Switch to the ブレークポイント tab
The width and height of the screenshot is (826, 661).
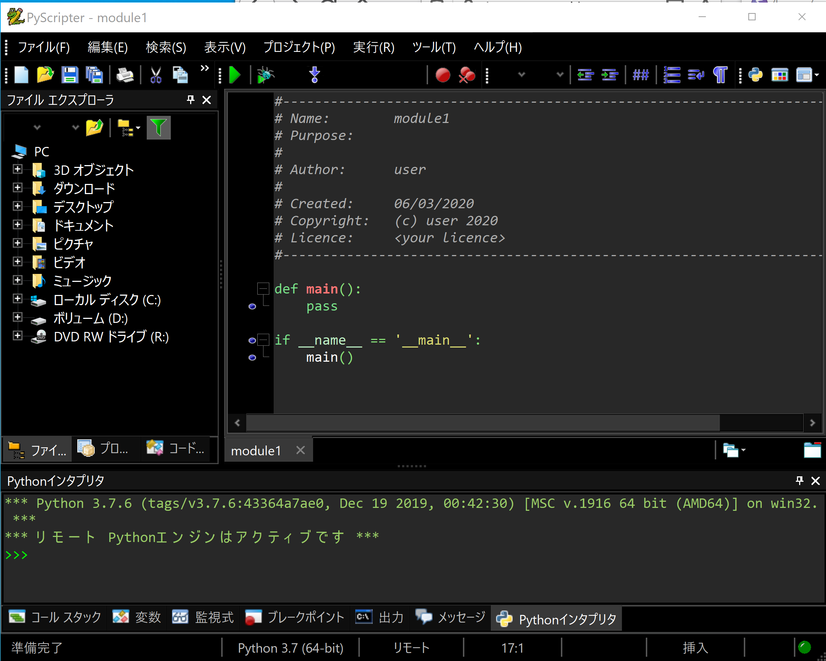(294, 617)
